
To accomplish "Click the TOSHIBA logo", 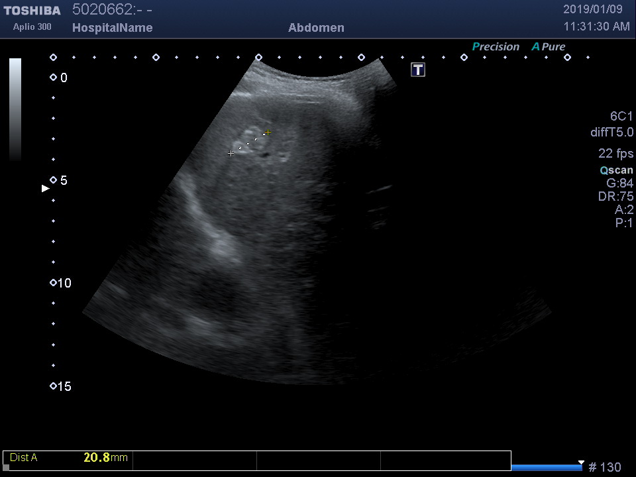I will [x=32, y=11].
